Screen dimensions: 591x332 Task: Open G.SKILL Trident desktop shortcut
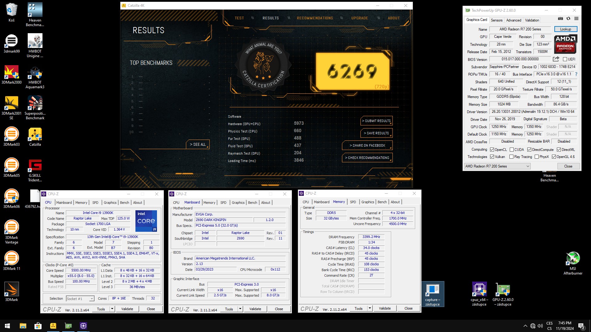click(x=35, y=170)
